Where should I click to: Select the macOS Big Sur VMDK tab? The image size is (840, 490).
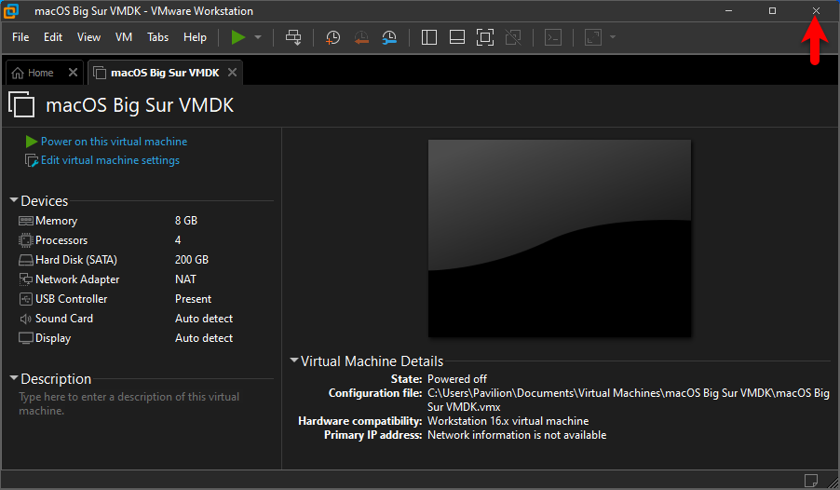165,73
